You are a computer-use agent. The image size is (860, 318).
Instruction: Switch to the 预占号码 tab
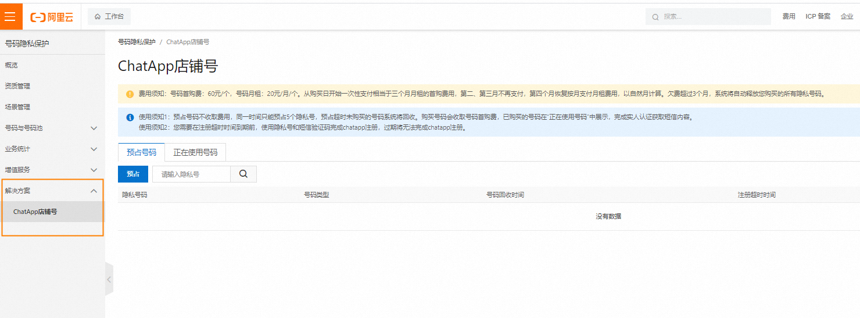pos(141,152)
